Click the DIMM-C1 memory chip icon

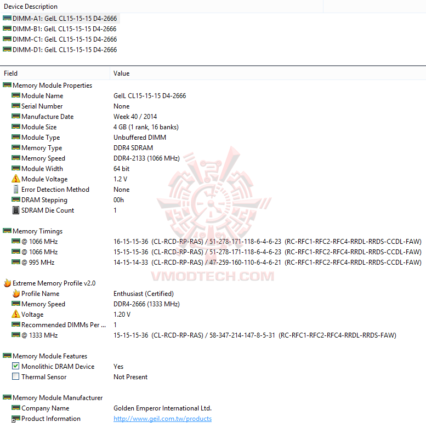tap(7, 39)
